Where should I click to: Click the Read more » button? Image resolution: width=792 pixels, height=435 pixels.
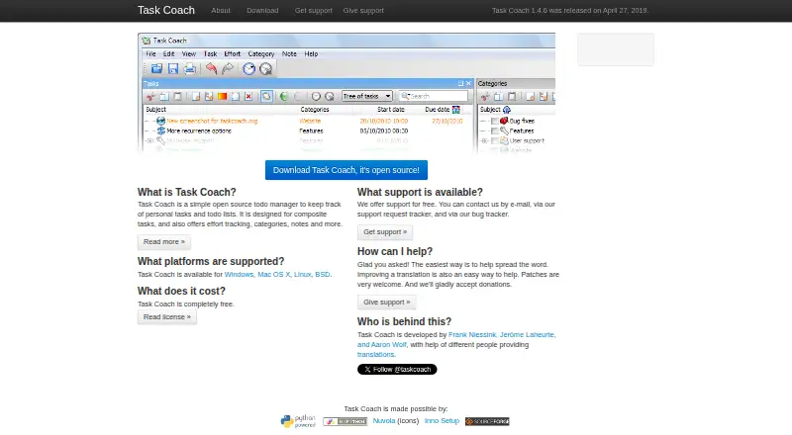(164, 242)
